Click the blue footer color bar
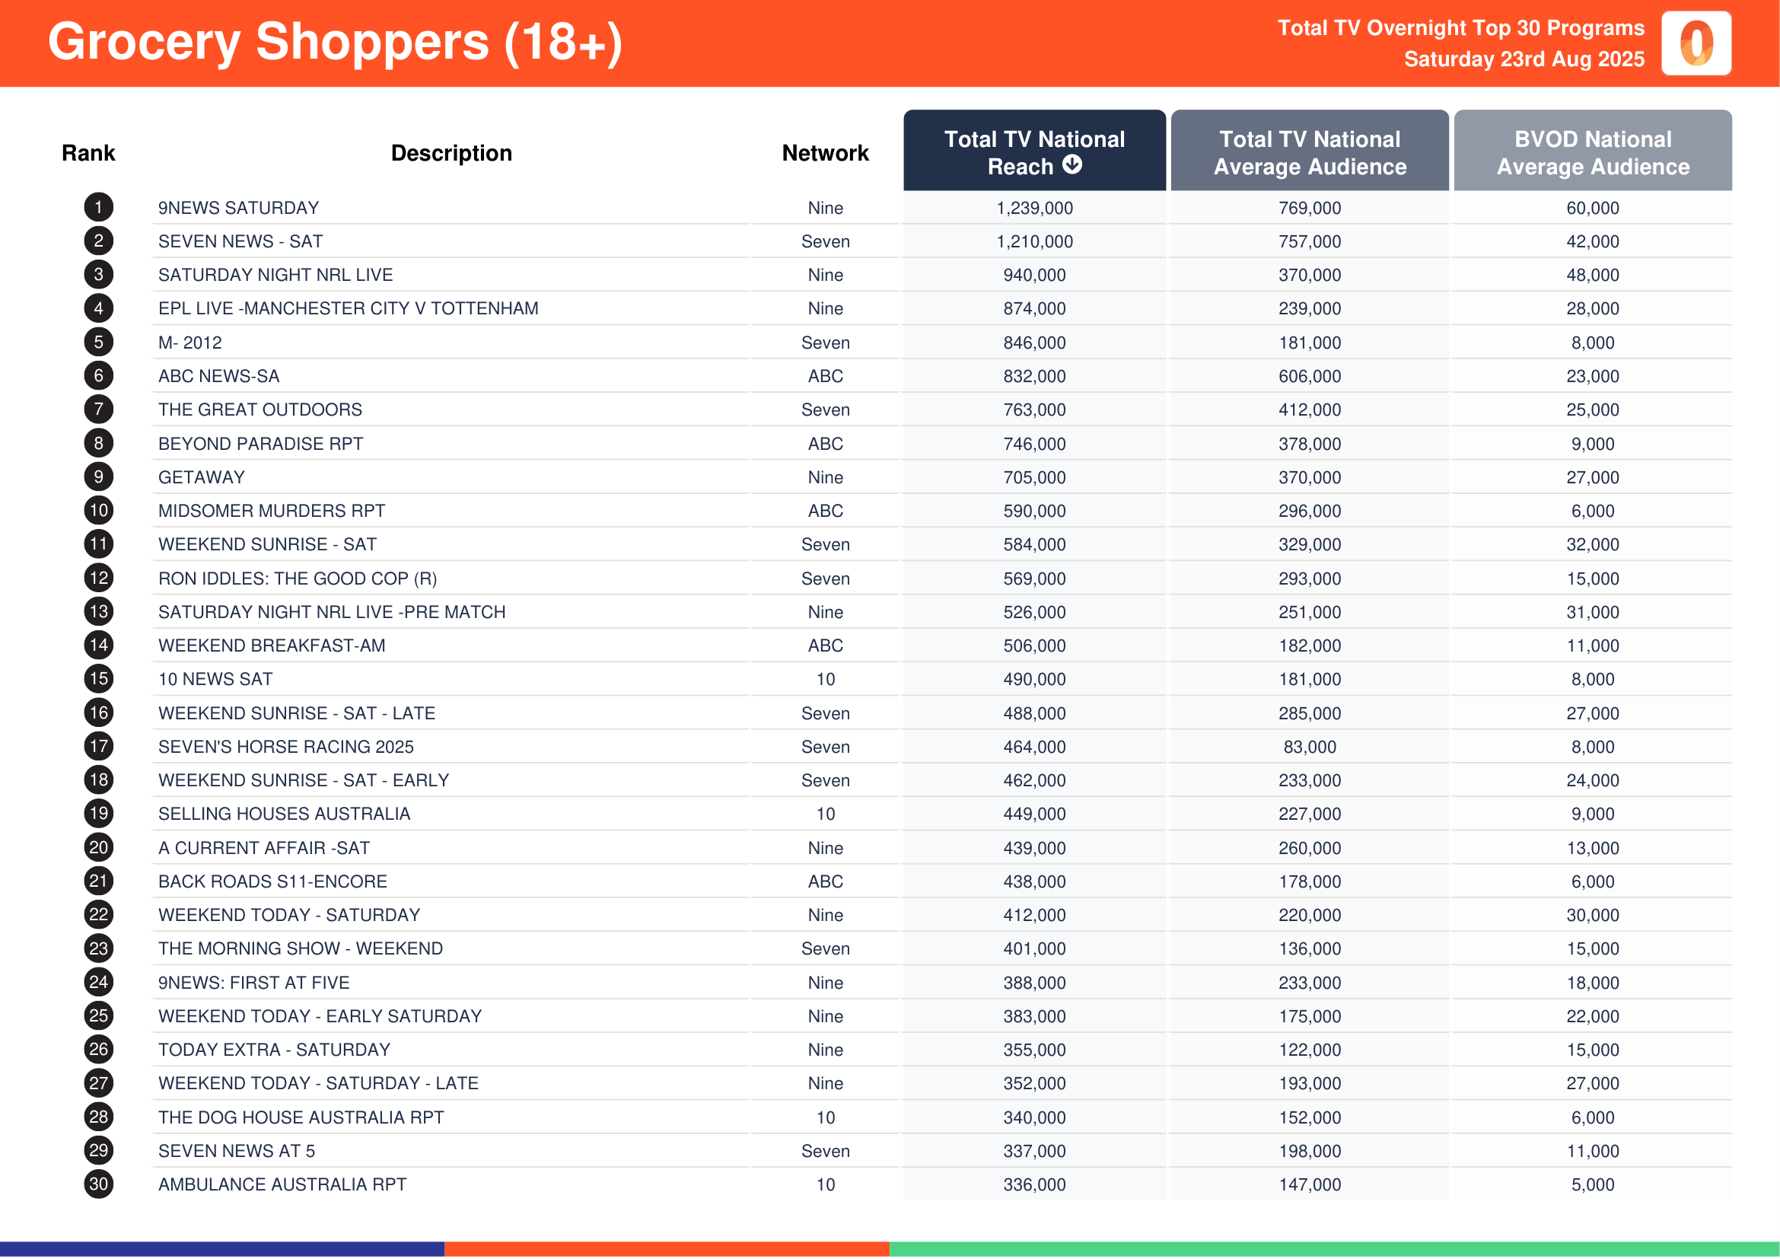1780x1259 pixels. 222,1250
